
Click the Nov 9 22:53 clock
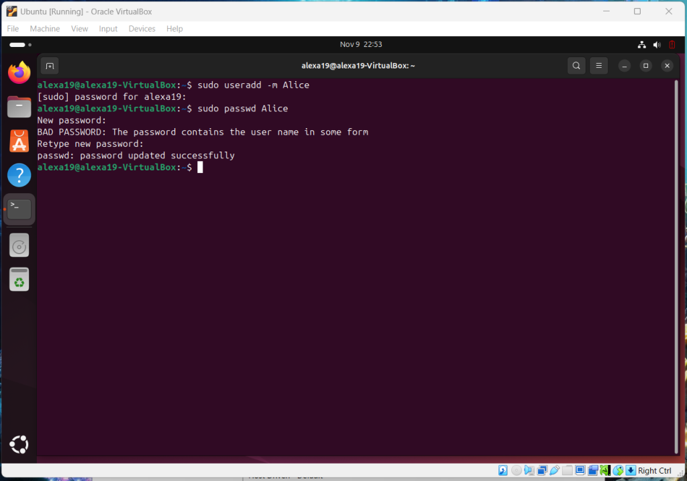click(x=360, y=44)
